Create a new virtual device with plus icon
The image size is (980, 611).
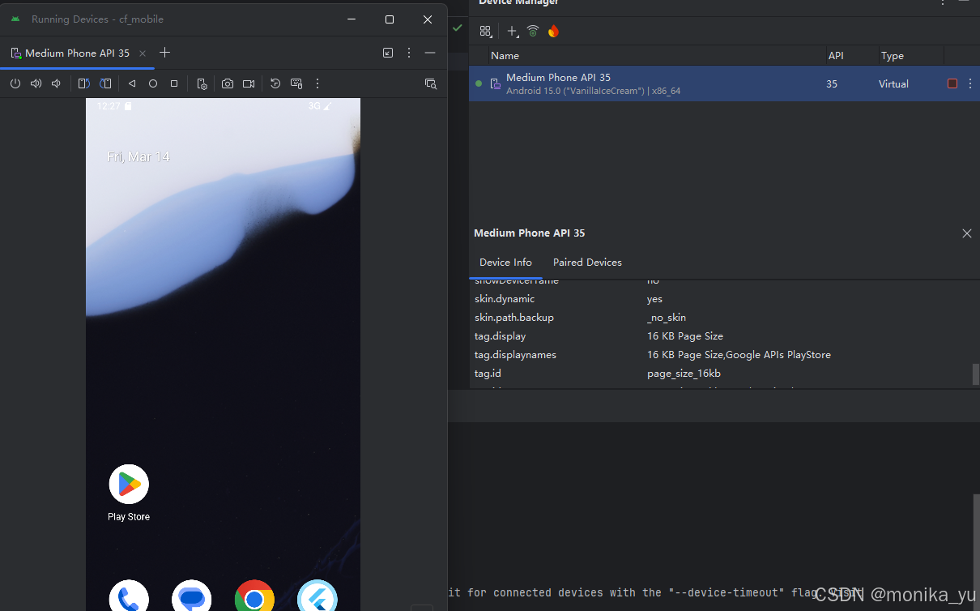[512, 31]
